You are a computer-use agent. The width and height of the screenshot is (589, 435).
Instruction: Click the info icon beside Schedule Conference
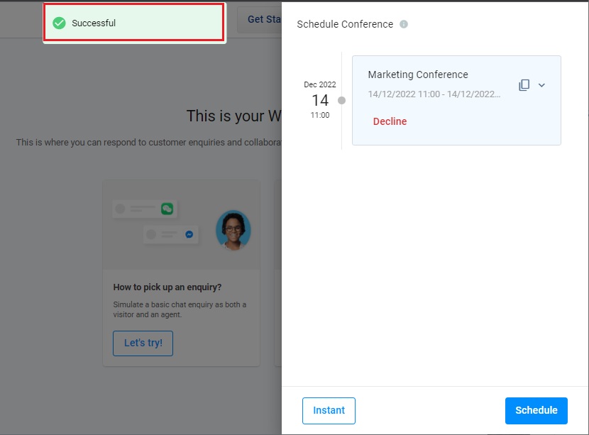(404, 24)
